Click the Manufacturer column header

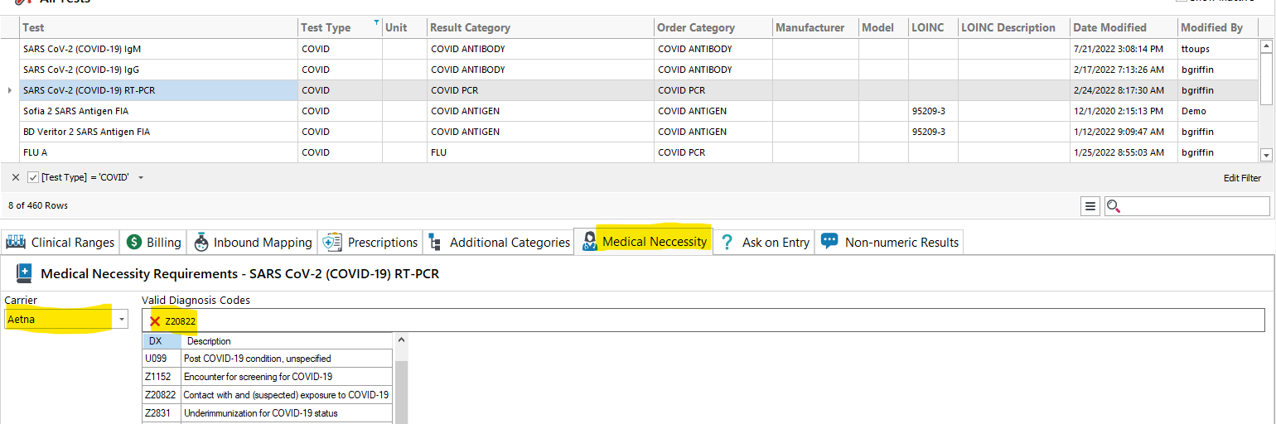click(x=815, y=27)
